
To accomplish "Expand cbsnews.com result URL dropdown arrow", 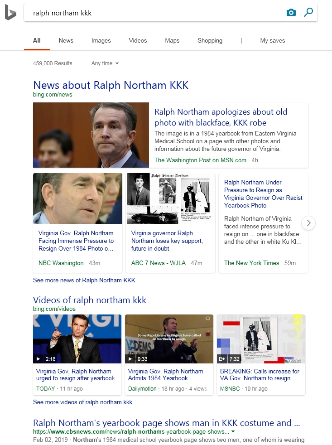I will coord(233,432).
